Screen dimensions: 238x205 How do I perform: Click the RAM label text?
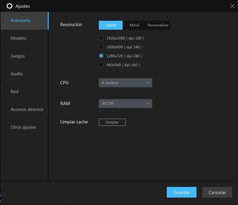[x=65, y=104]
